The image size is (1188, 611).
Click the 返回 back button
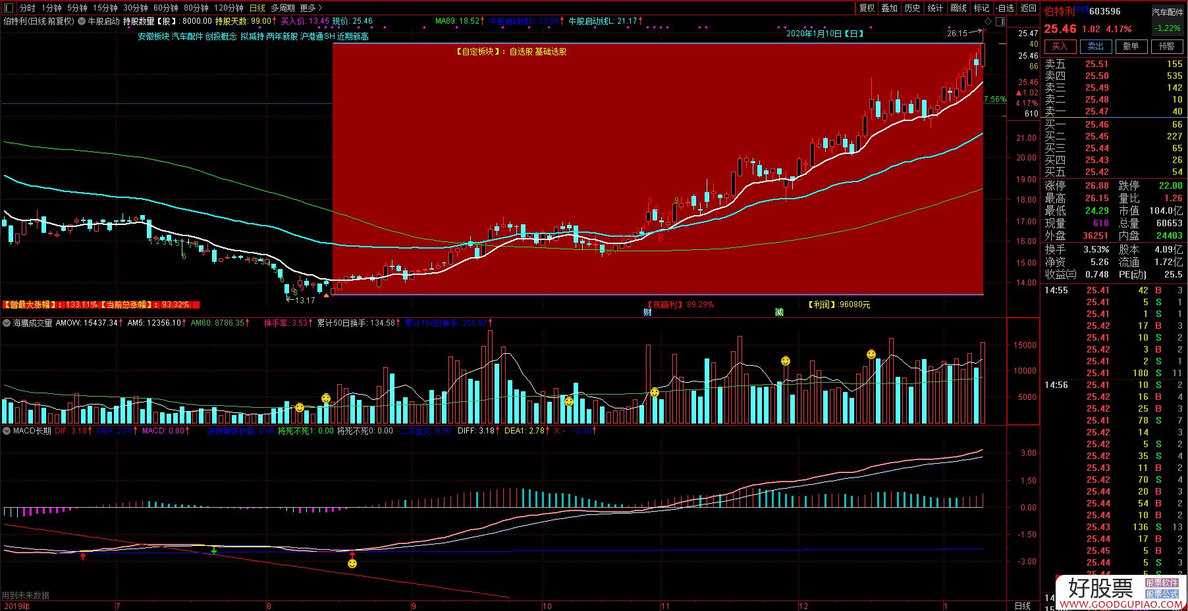1028,8
